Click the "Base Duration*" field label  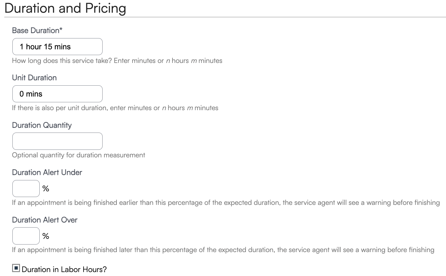[x=37, y=31]
